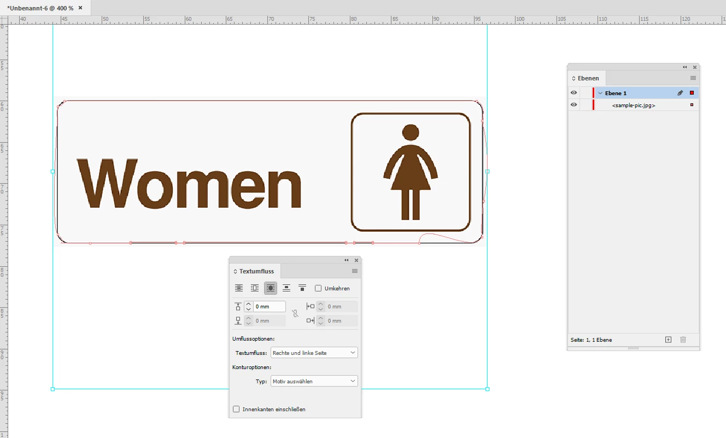
Task: Click the jump object wrap icon
Action: coord(286,288)
